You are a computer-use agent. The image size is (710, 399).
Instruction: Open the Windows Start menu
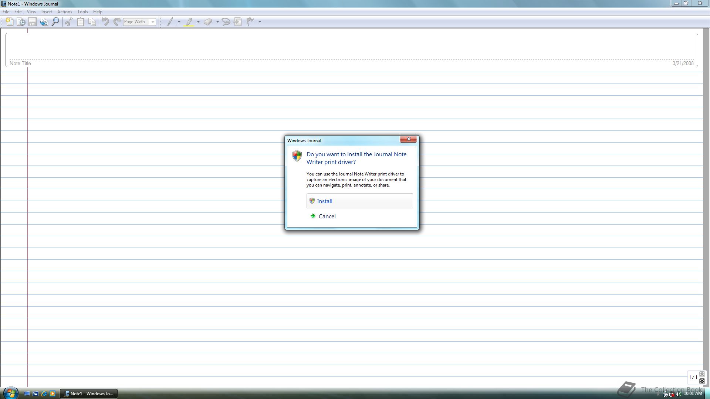click(10, 393)
